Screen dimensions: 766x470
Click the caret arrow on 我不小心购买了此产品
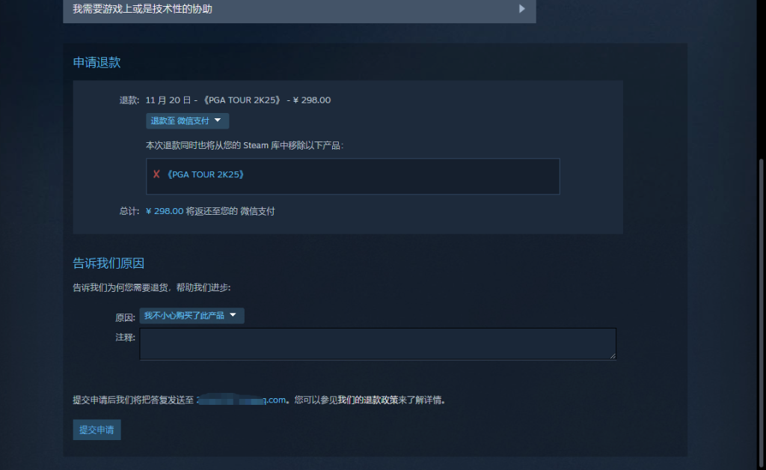[x=233, y=315]
